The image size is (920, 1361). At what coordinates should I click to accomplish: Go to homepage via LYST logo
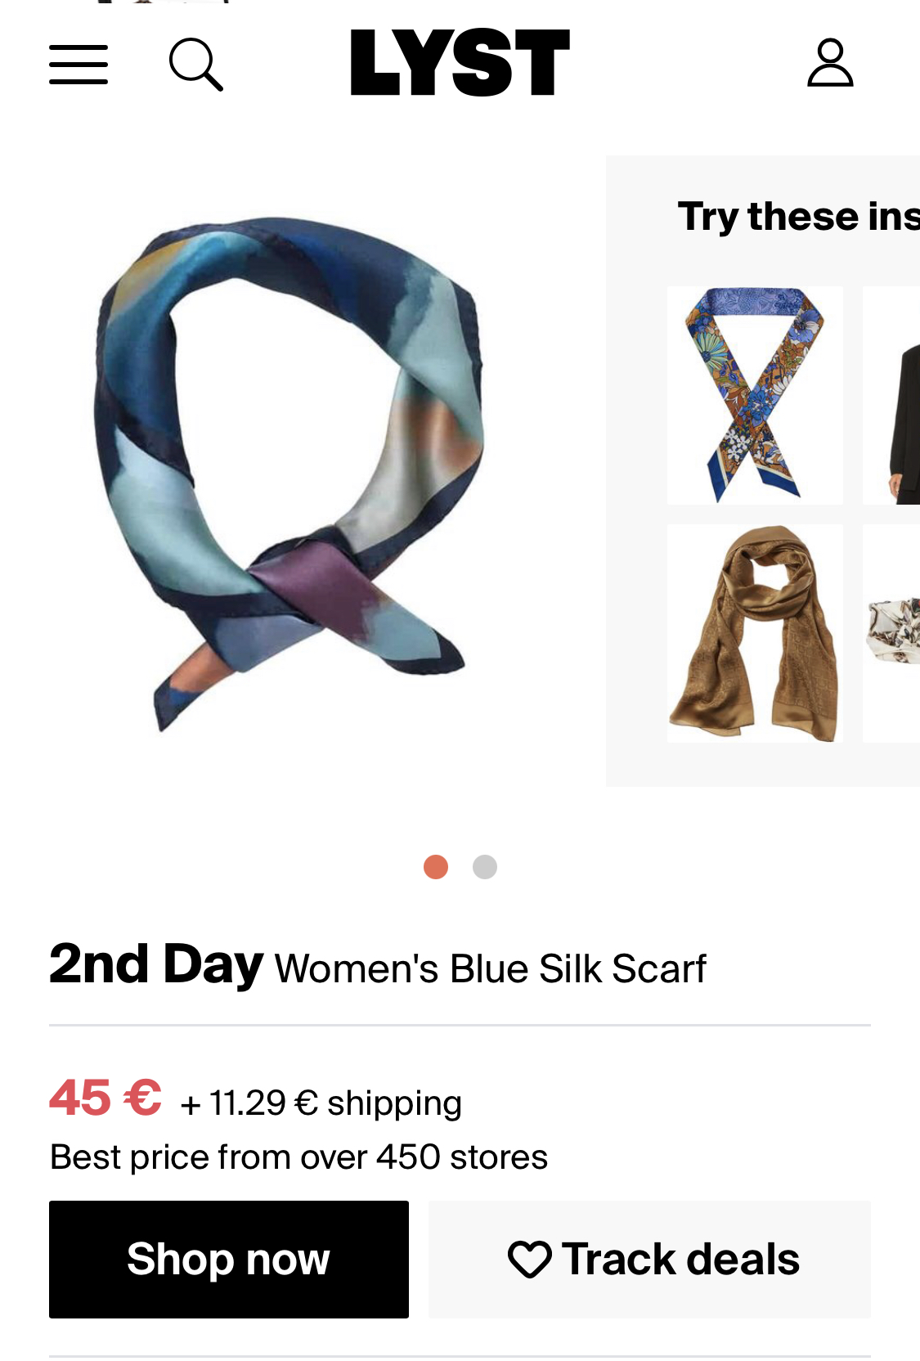pyautogui.click(x=460, y=63)
